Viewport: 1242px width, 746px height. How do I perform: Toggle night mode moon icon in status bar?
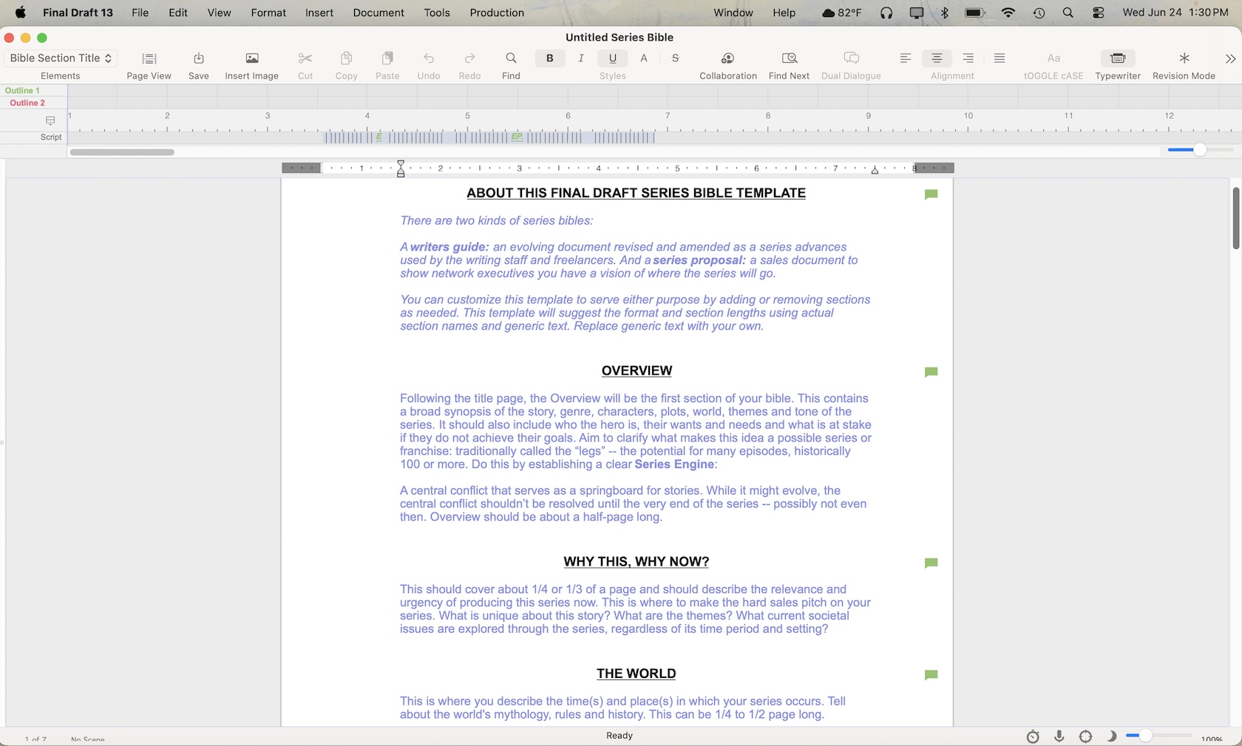point(1111,736)
